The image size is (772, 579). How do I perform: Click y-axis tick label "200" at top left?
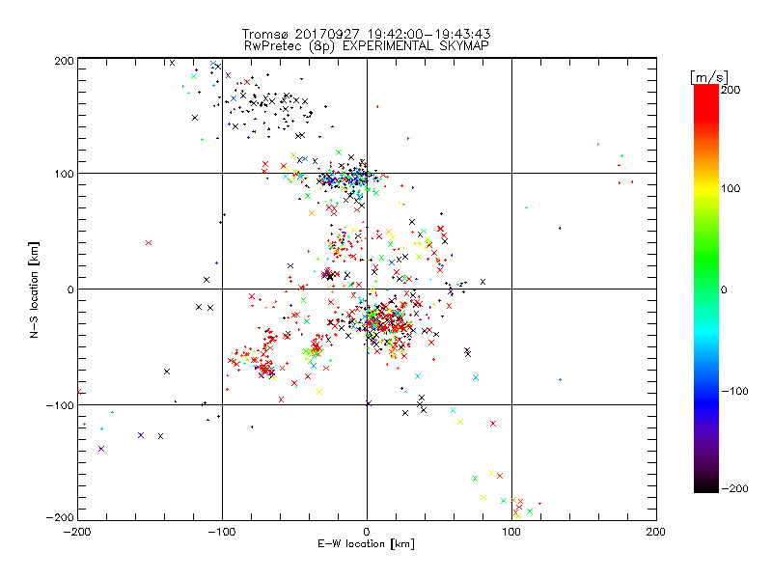coord(64,61)
